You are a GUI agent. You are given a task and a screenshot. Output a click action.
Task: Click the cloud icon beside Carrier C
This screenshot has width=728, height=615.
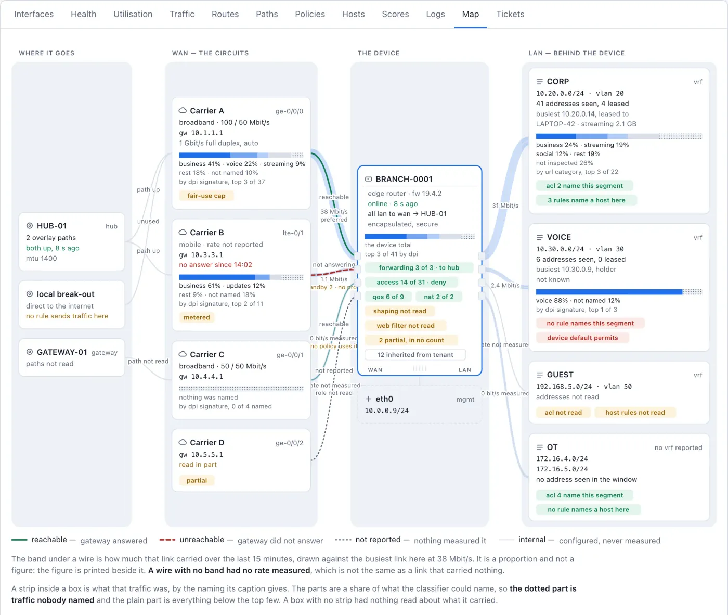pyautogui.click(x=183, y=354)
